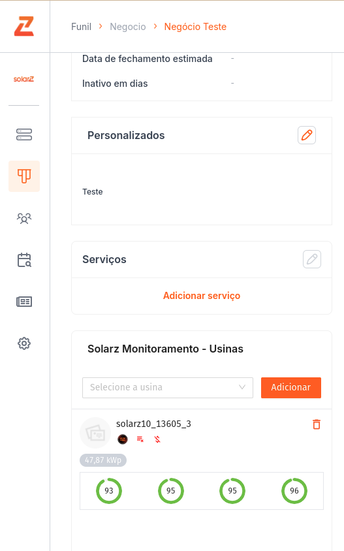Go to Negocio breadcrumb
Viewport: 344px width, 551px height.
coord(128,27)
